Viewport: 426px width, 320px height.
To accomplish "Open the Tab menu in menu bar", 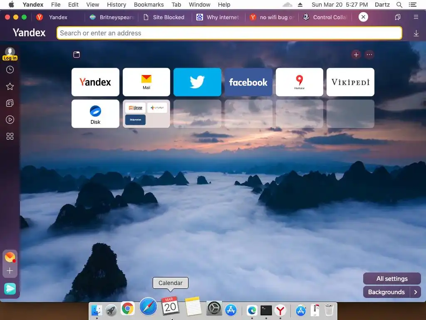I will point(176,5).
